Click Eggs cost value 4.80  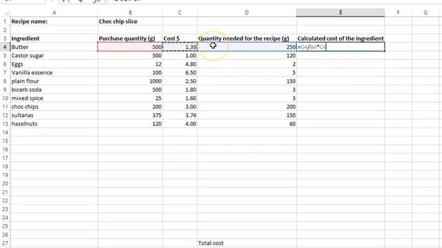tap(180, 64)
